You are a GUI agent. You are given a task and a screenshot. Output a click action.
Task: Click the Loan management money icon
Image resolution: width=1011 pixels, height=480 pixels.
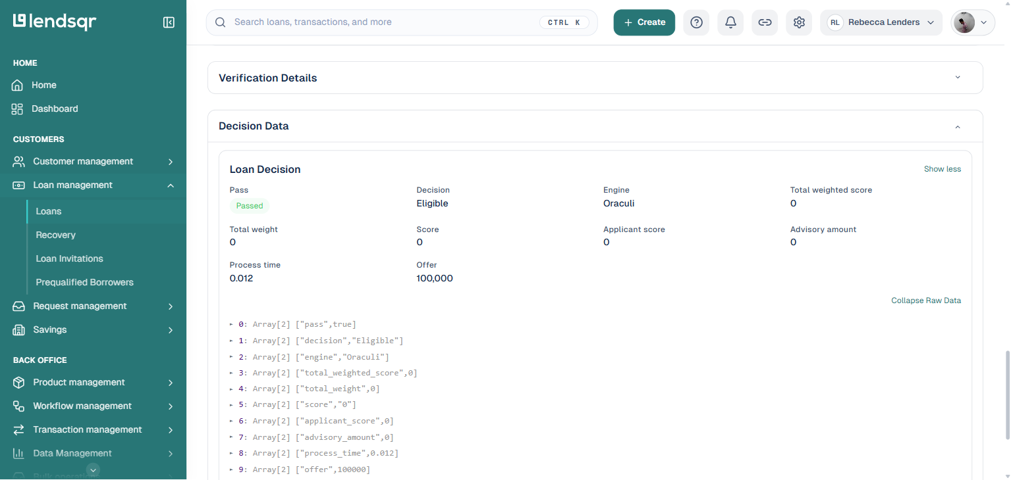click(19, 185)
